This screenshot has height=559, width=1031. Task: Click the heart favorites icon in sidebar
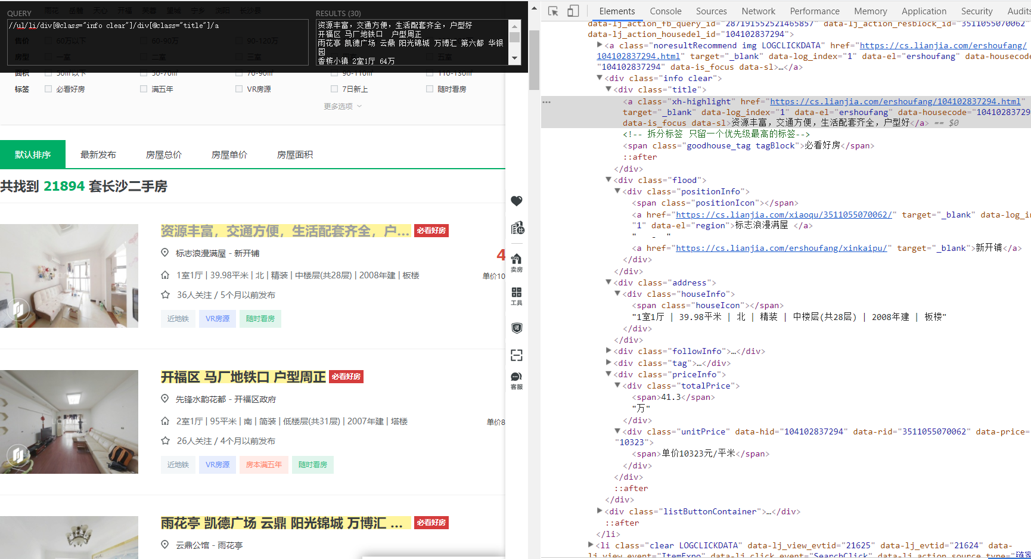click(x=517, y=201)
